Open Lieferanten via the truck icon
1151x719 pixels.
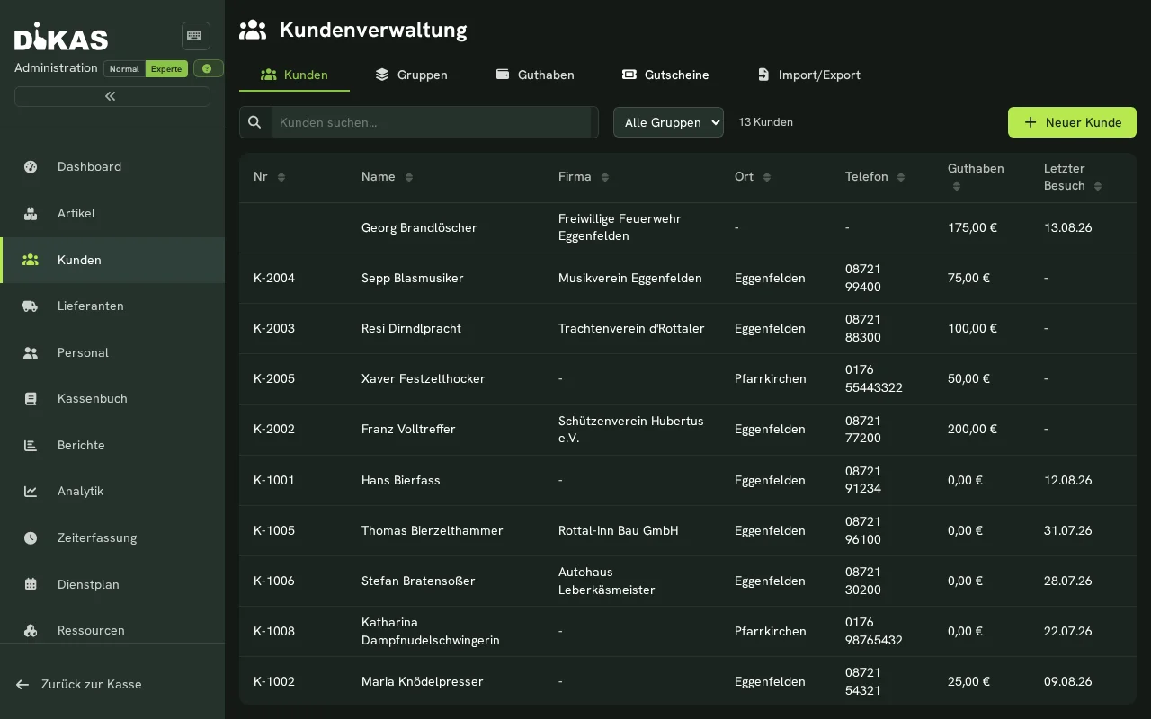coord(31,306)
